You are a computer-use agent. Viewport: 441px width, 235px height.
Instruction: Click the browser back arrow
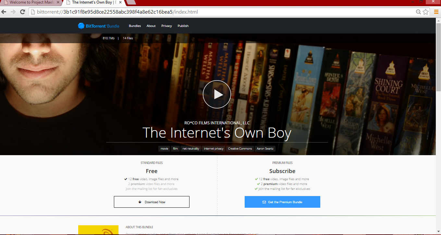4,12
